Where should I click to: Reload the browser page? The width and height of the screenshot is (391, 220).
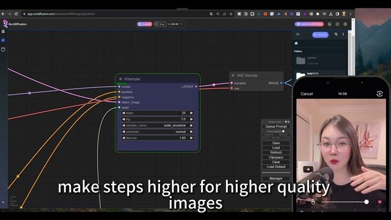[16, 14]
